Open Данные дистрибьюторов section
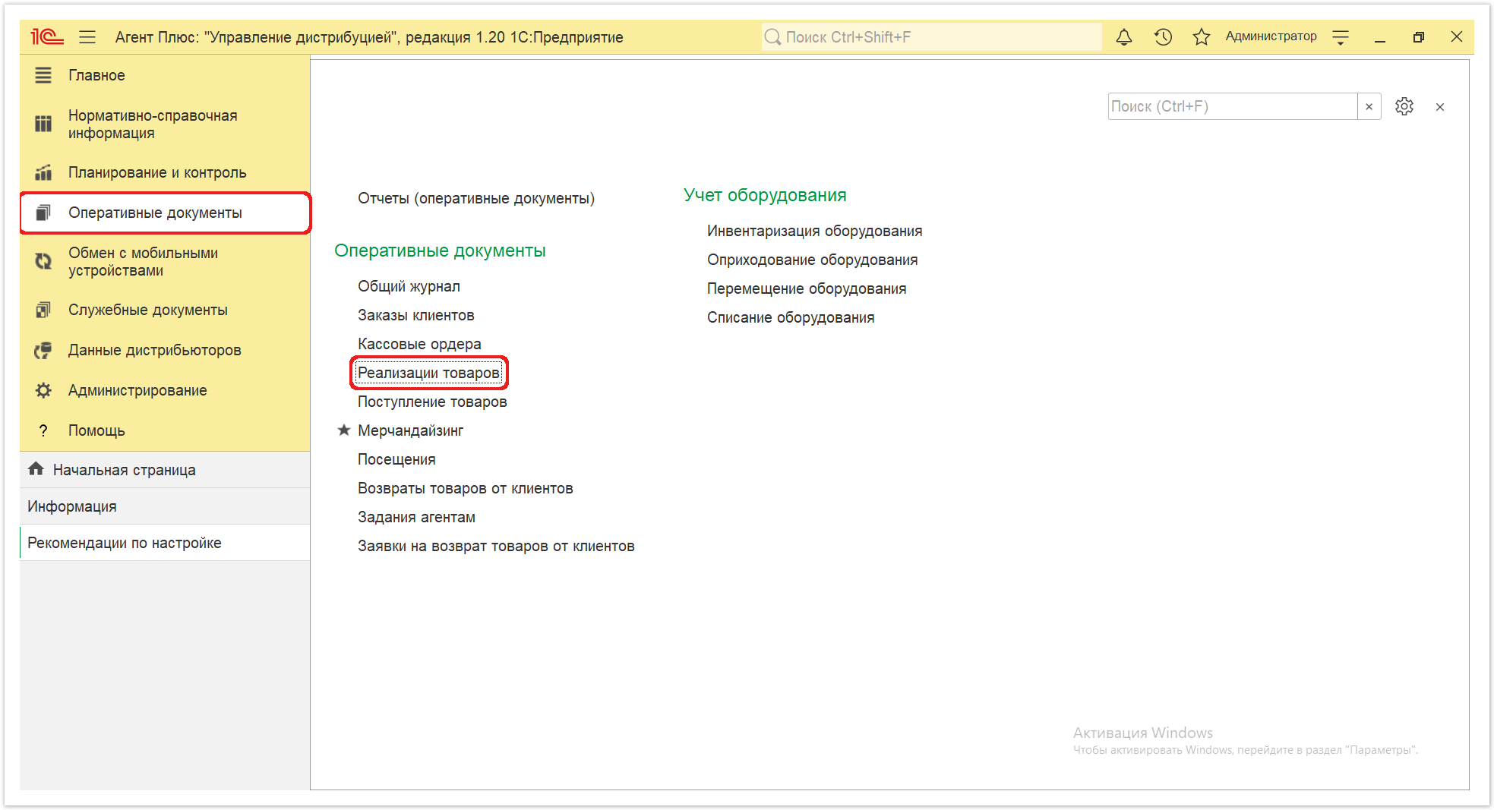This screenshot has width=1494, height=810. [x=165, y=350]
